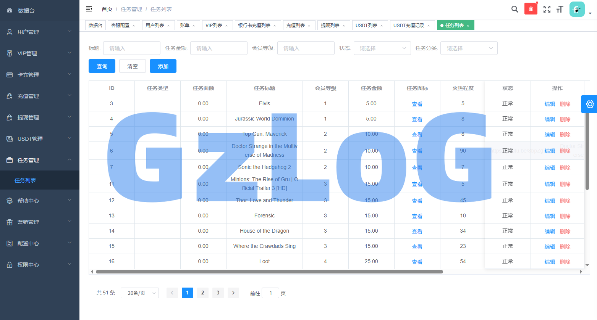The image size is (597, 320).
Task: Go to page 2 in pagination
Action: pyautogui.click(x=202, y=293)
